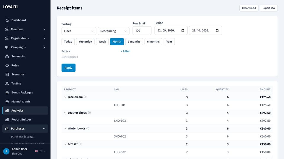This screenshot has width=284, height=159.
Task: Click the Admin User avatar
Action: click(x=6, y=151)
